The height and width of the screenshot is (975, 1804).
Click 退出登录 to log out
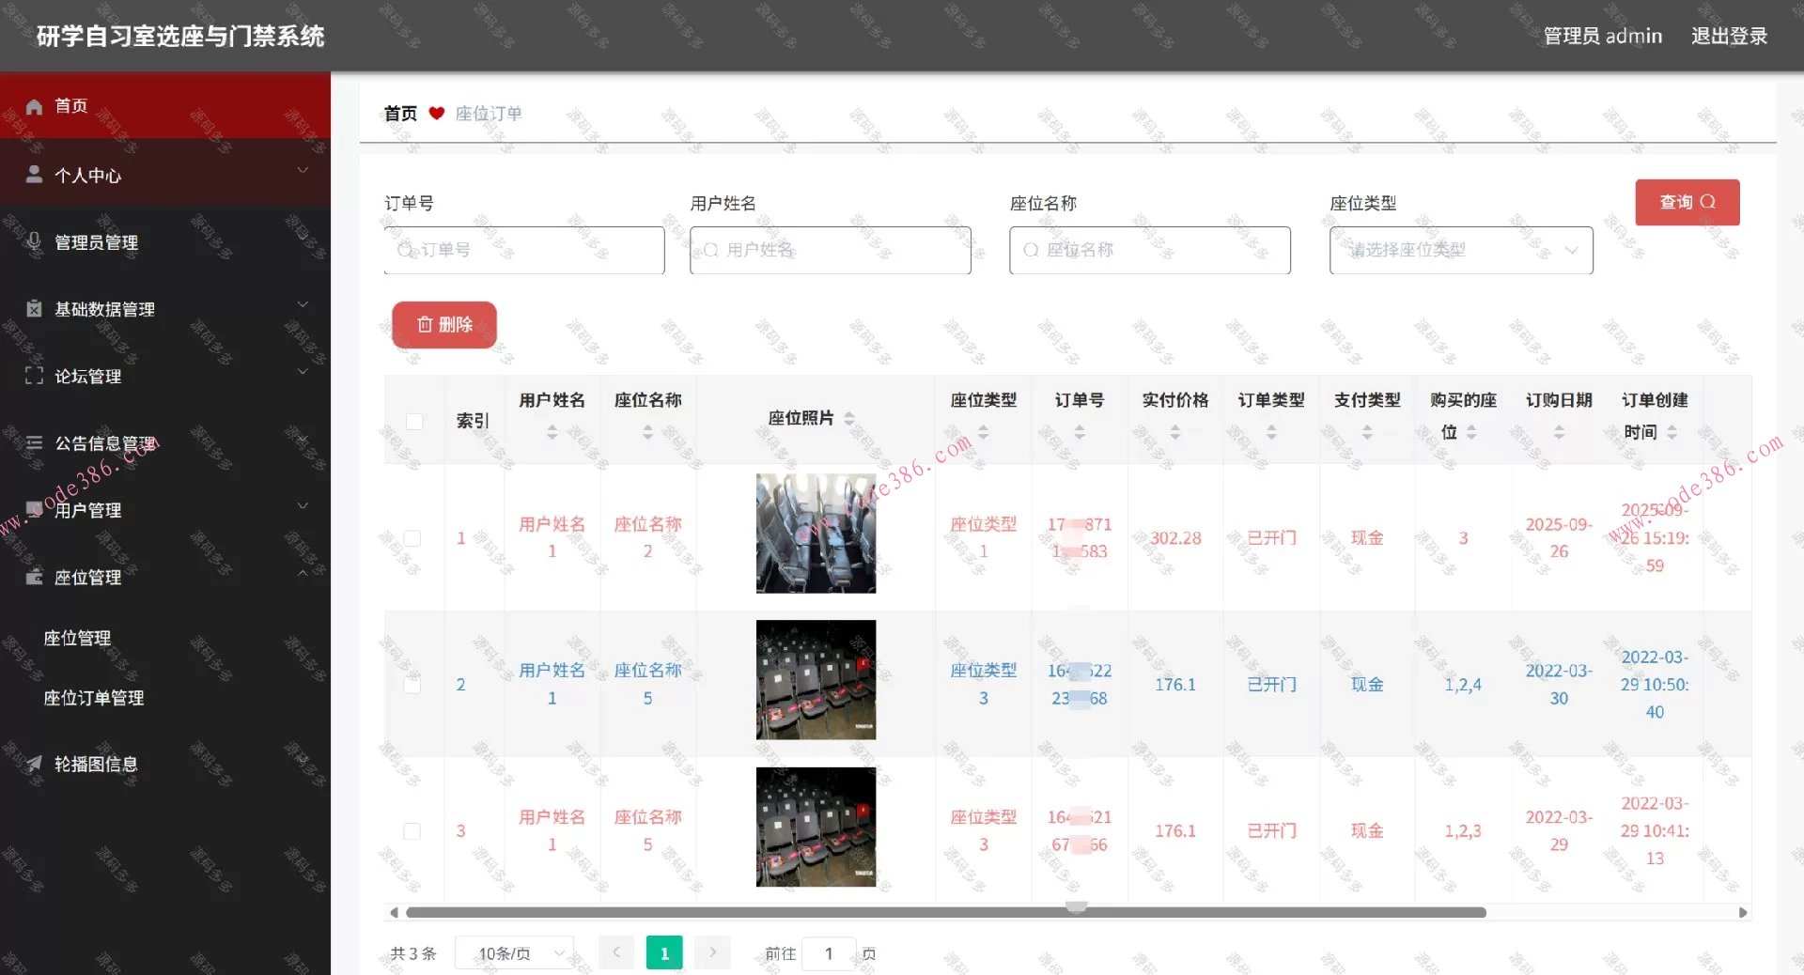1730,36
